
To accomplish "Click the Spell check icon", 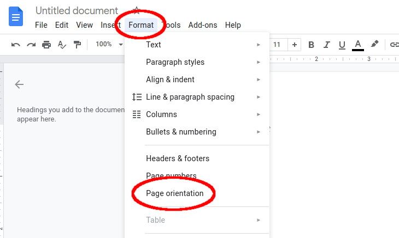I will click(62, 45).
